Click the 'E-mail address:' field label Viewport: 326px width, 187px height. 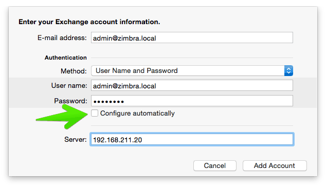tap(62, 38)
